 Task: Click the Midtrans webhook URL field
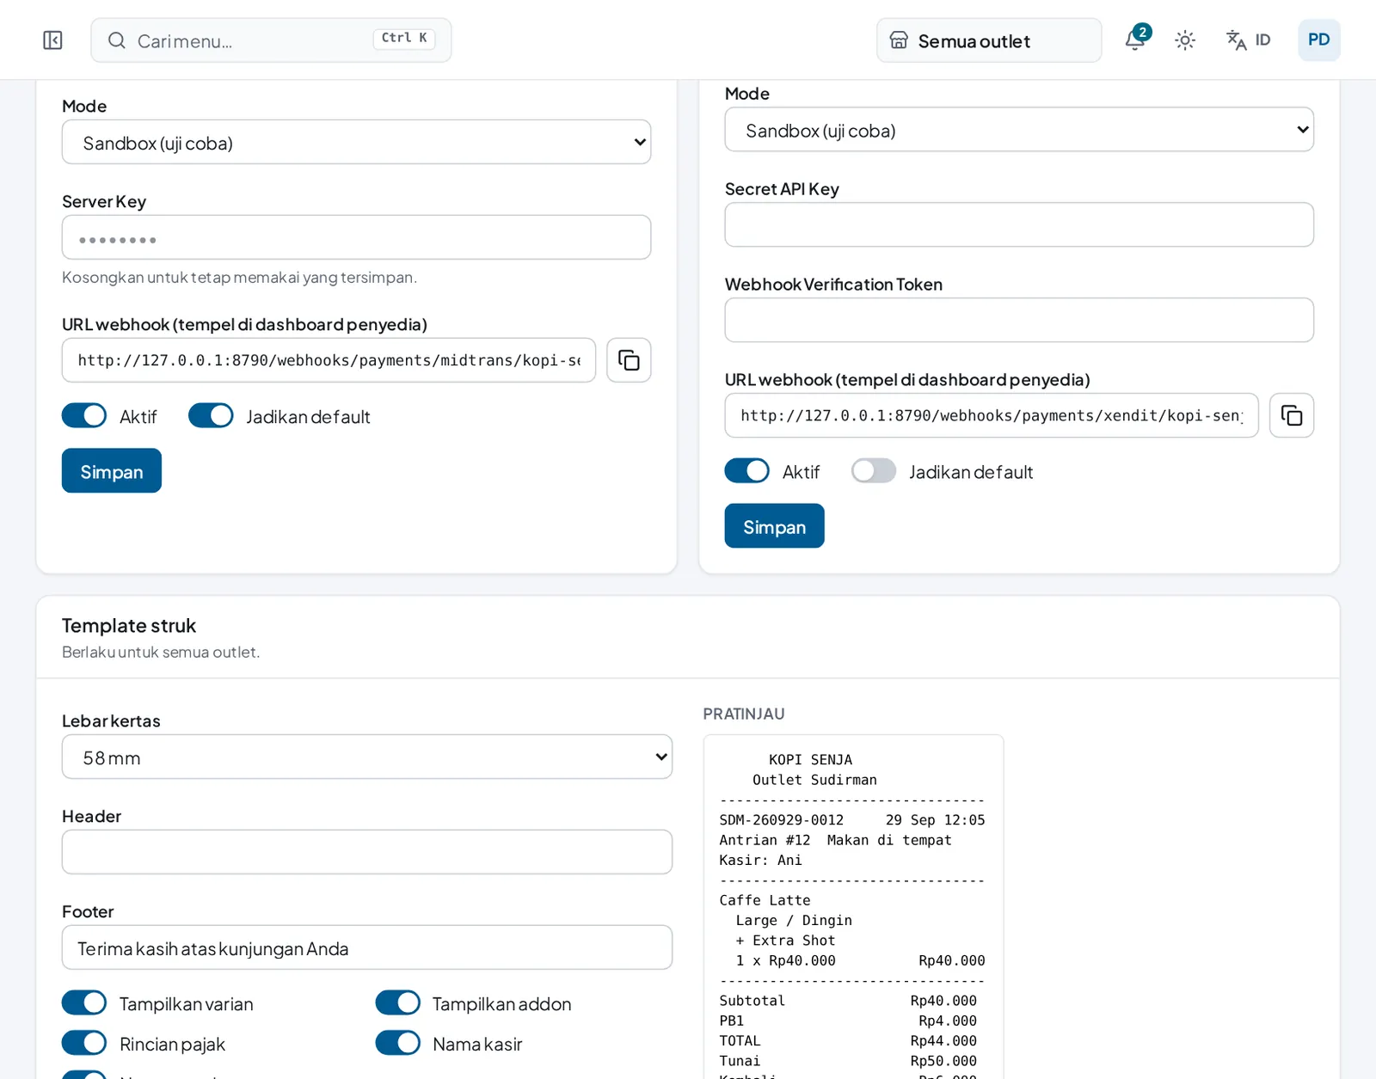[x=329, y=360]
